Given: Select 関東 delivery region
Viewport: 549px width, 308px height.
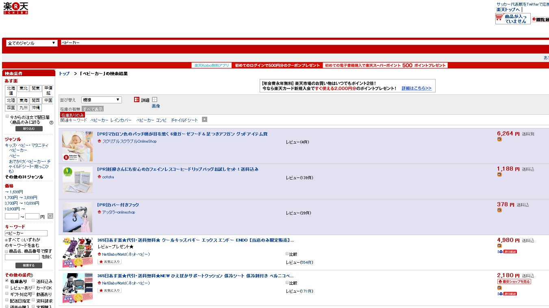Looking at the screenshot, I should tap(35, 88).
